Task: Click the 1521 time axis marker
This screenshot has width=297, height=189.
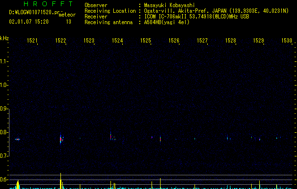Action: pos(32,41)
